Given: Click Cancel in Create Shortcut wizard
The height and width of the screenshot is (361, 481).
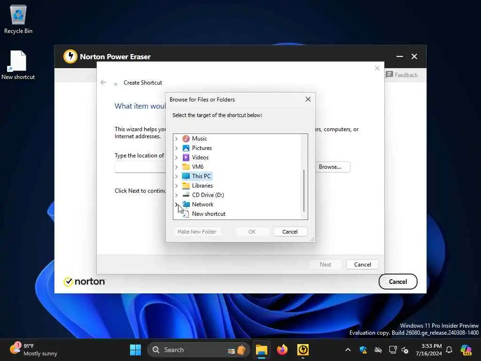Looking at the screenshot, I should 363,265.
